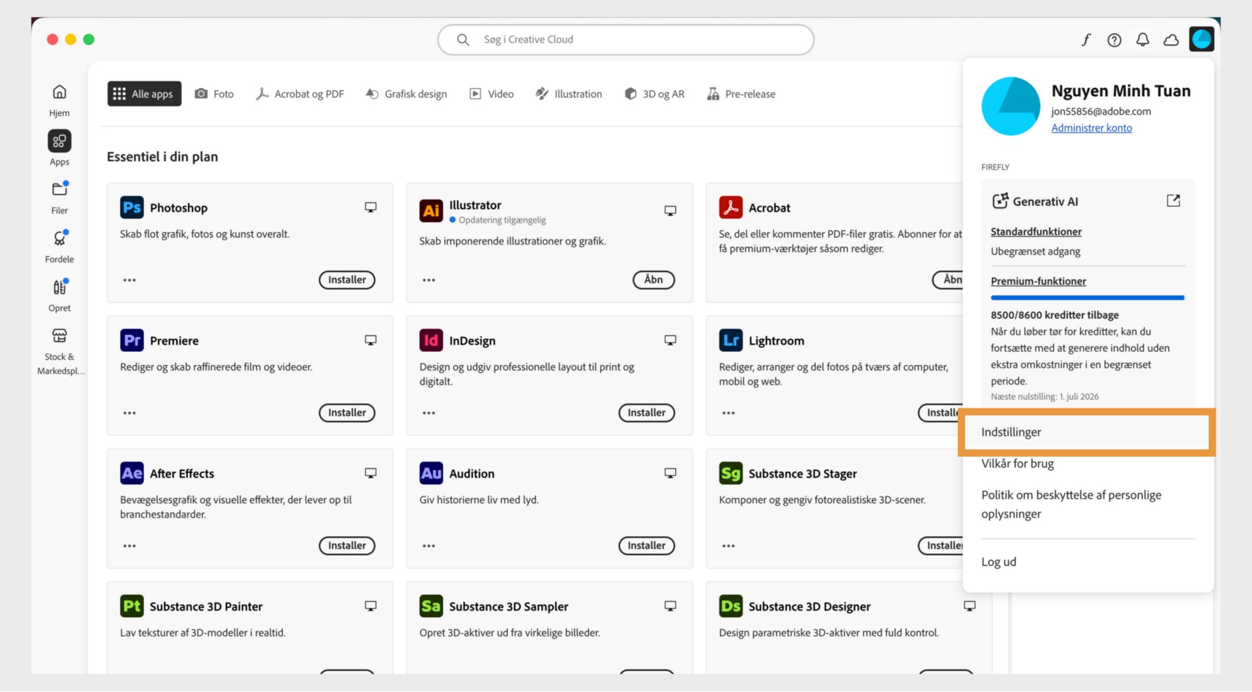Open Illustrator with Åbn button
The width and height of the screenshot is (1252, 692).
point(653,280)
